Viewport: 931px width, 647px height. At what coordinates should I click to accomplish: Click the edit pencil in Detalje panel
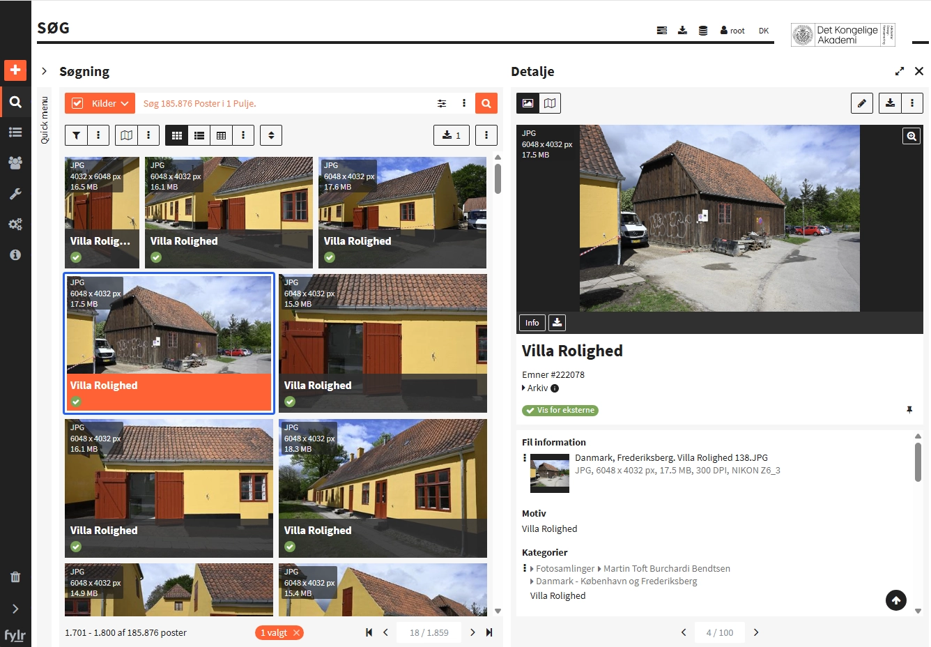click(x=862, y=103)
